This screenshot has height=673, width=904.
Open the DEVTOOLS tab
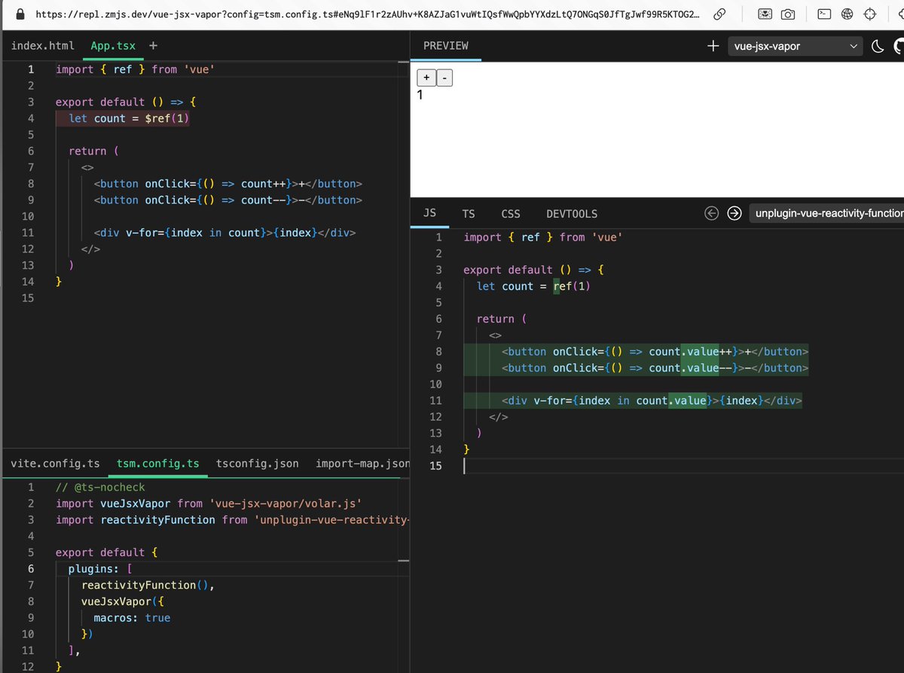(572, 213)
